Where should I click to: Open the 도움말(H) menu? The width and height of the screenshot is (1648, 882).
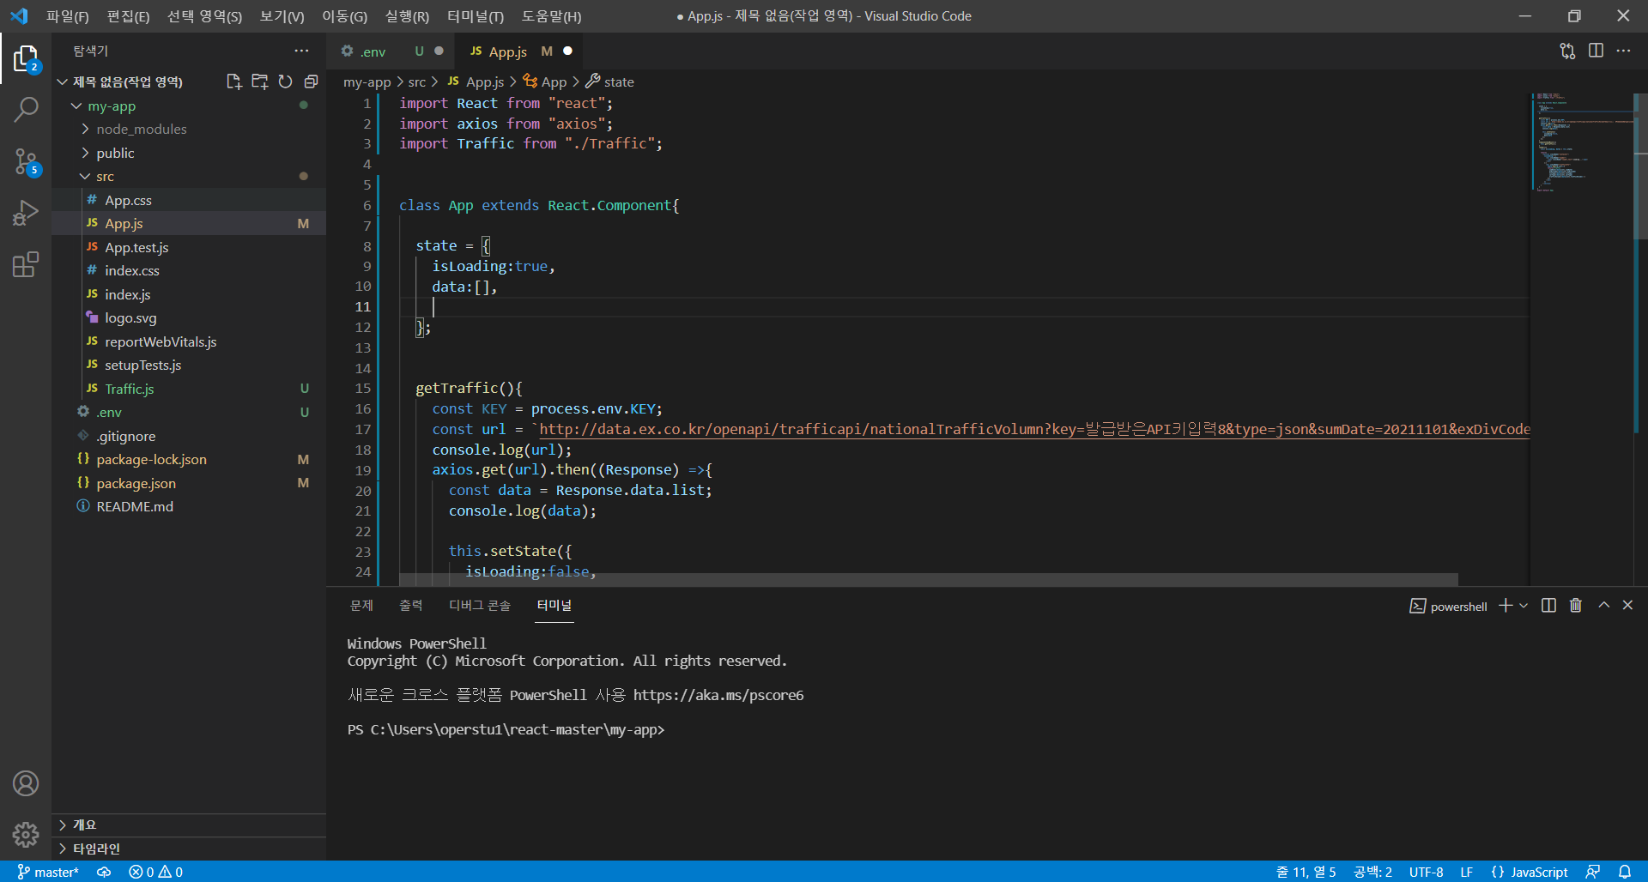click(x=551, y=16)
